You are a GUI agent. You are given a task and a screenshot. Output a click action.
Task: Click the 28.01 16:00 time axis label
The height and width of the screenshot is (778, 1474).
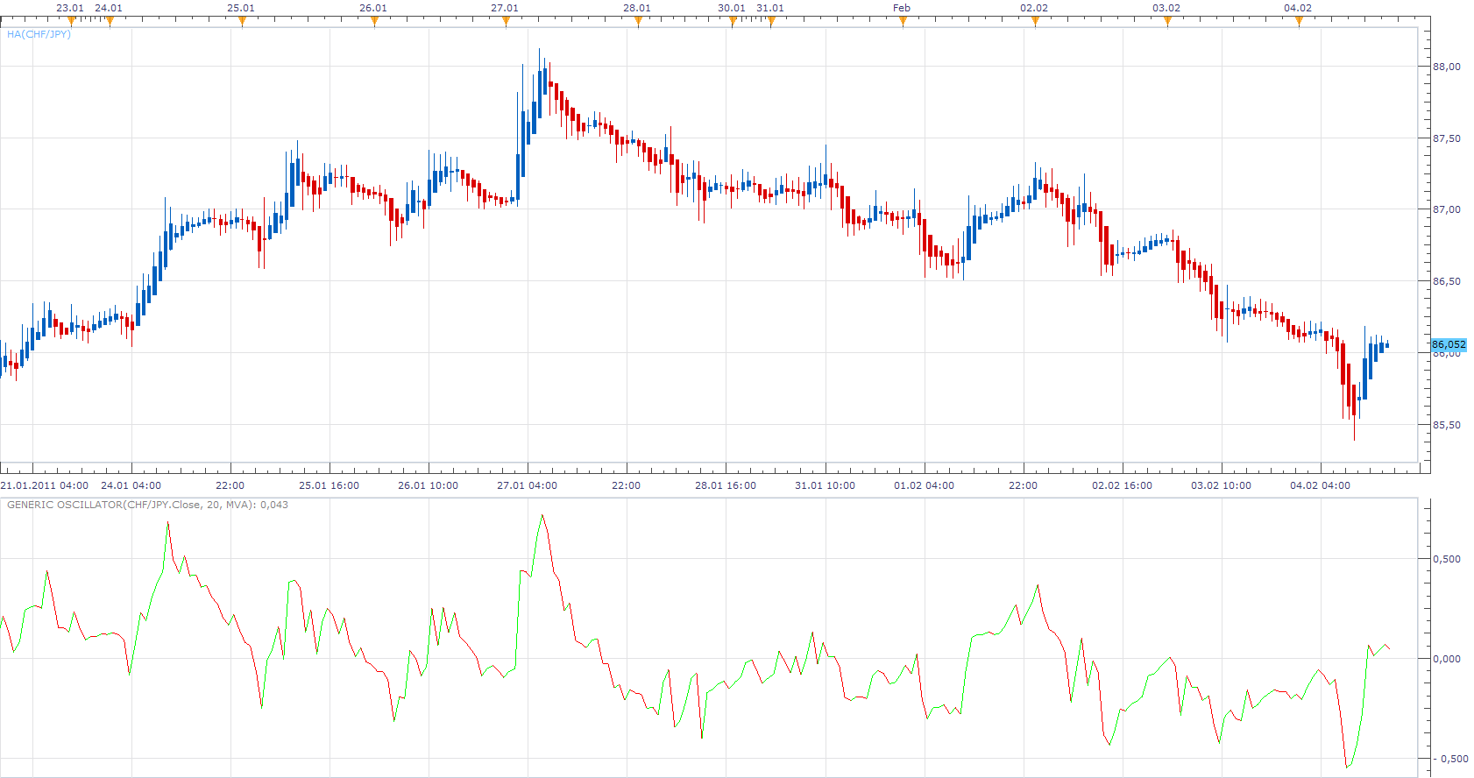[726, 485]
